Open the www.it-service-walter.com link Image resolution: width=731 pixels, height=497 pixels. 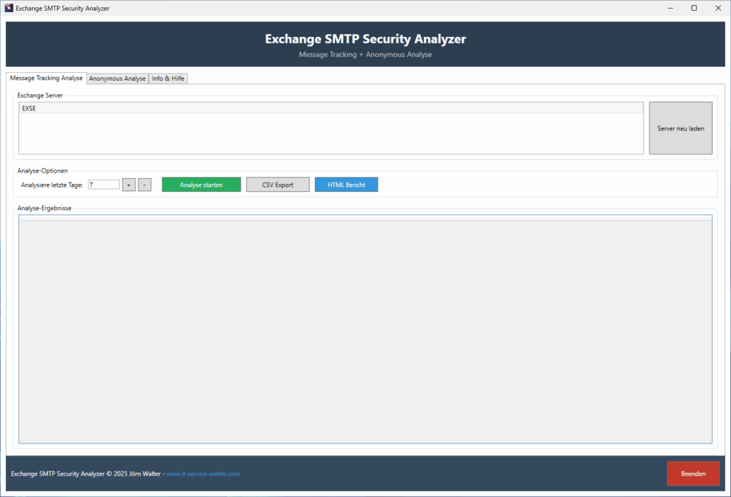coord(202,473)
